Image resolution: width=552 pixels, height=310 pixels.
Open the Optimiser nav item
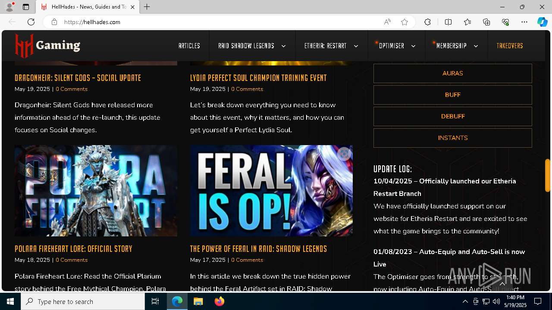[x=392, y=46]
